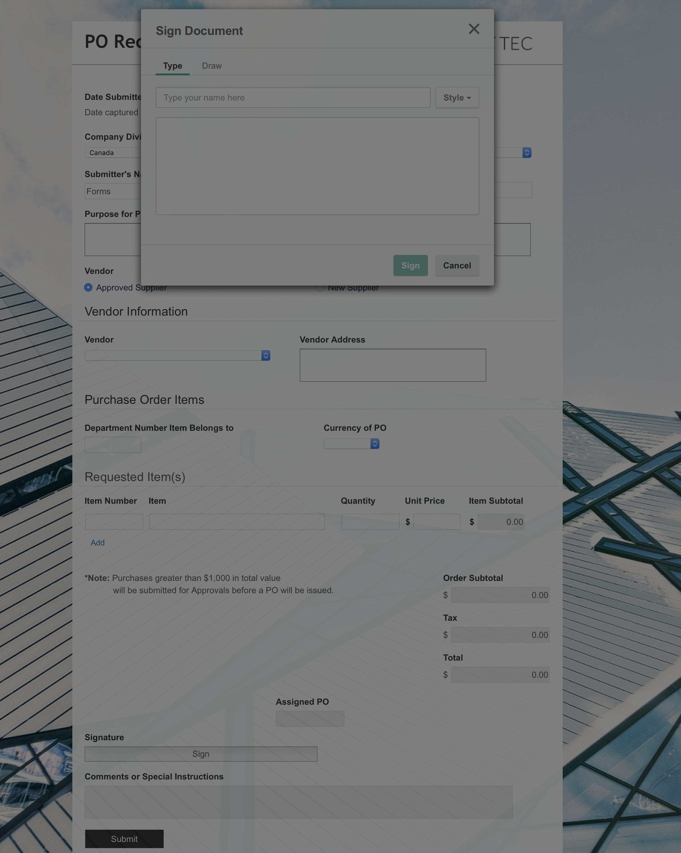Click the 'Type your name here' field

[293, 97]
